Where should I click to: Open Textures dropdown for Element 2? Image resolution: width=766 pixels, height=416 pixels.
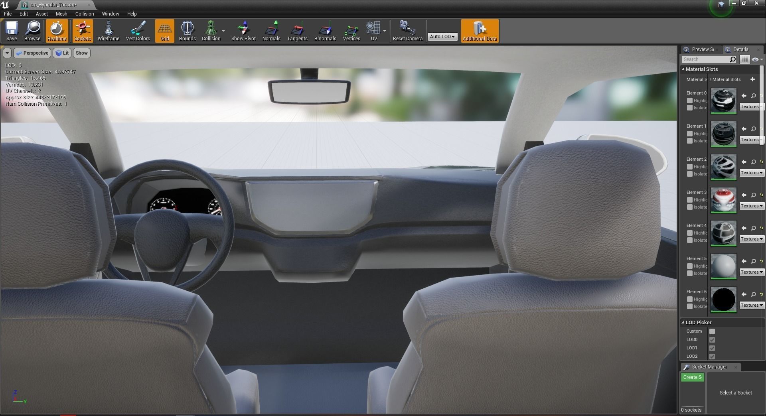coord(752,173)
